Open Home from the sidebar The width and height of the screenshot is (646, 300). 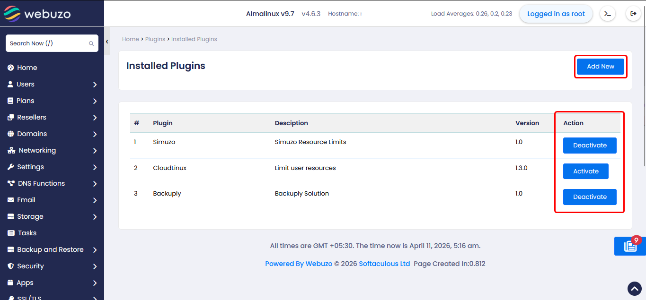coord(27,68)
